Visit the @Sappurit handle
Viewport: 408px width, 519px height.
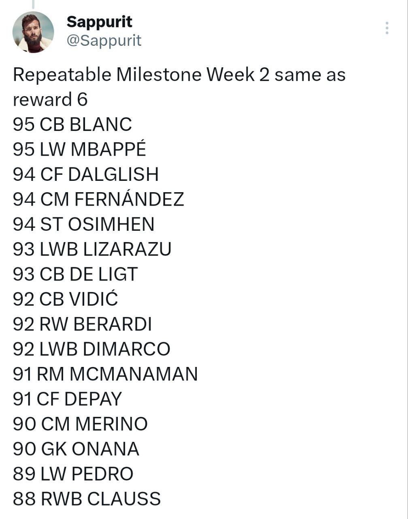[104, 40]
